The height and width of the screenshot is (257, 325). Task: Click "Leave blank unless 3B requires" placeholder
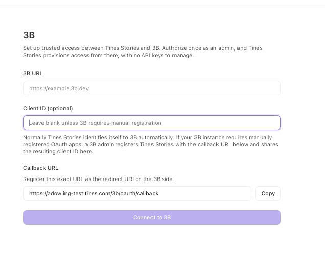[x=95, y=123]
